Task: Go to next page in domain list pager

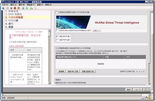Action: [141, 72]
